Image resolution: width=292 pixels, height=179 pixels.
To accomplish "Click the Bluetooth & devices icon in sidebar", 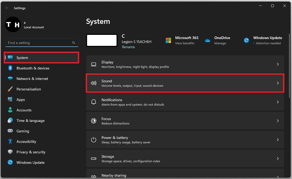I will [10, 68].
